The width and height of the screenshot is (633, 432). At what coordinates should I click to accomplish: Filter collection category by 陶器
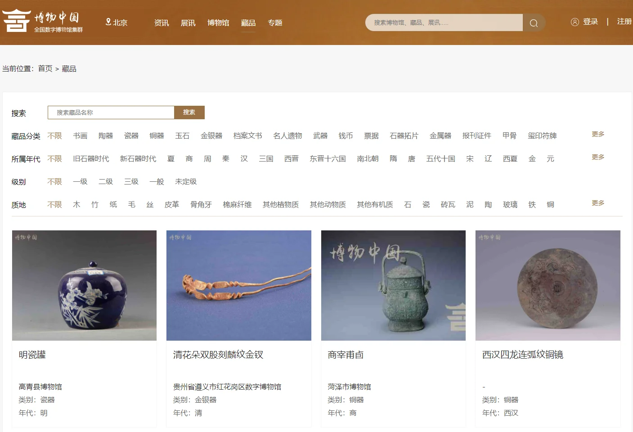[x=106, y=135]
